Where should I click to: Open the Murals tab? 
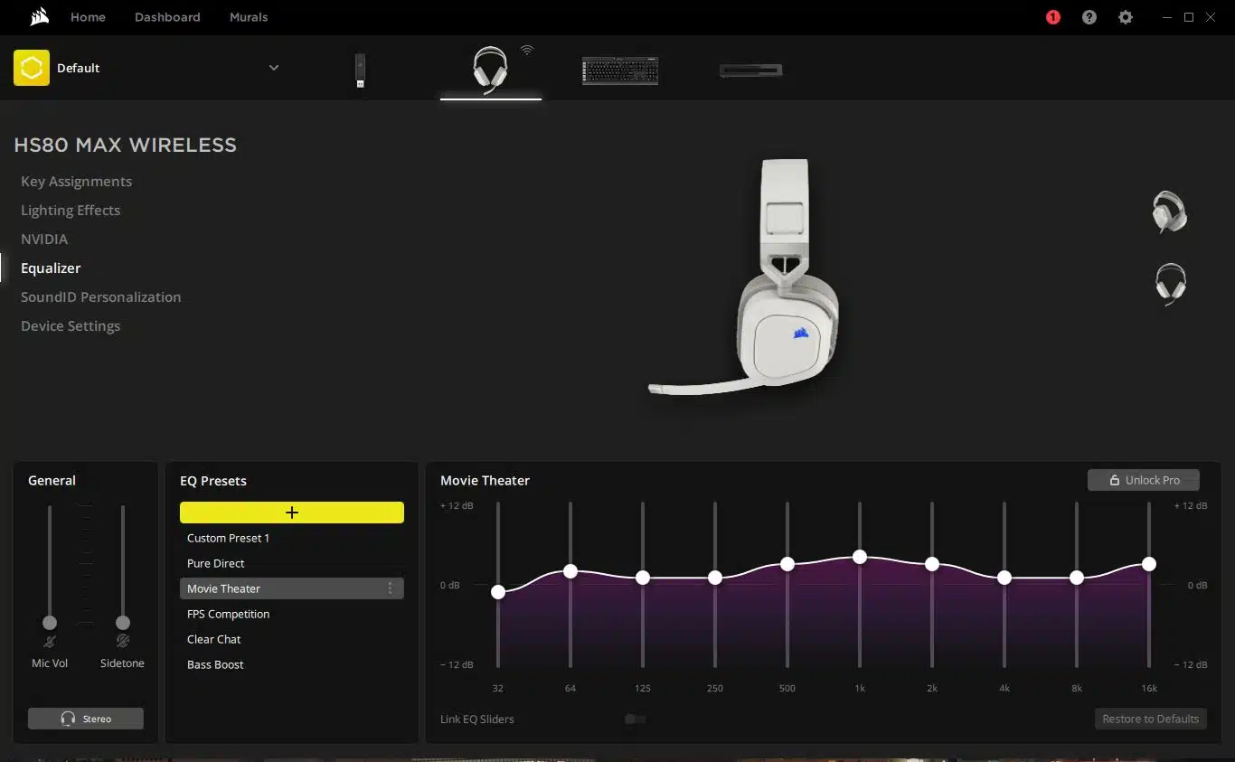(249, 17)
